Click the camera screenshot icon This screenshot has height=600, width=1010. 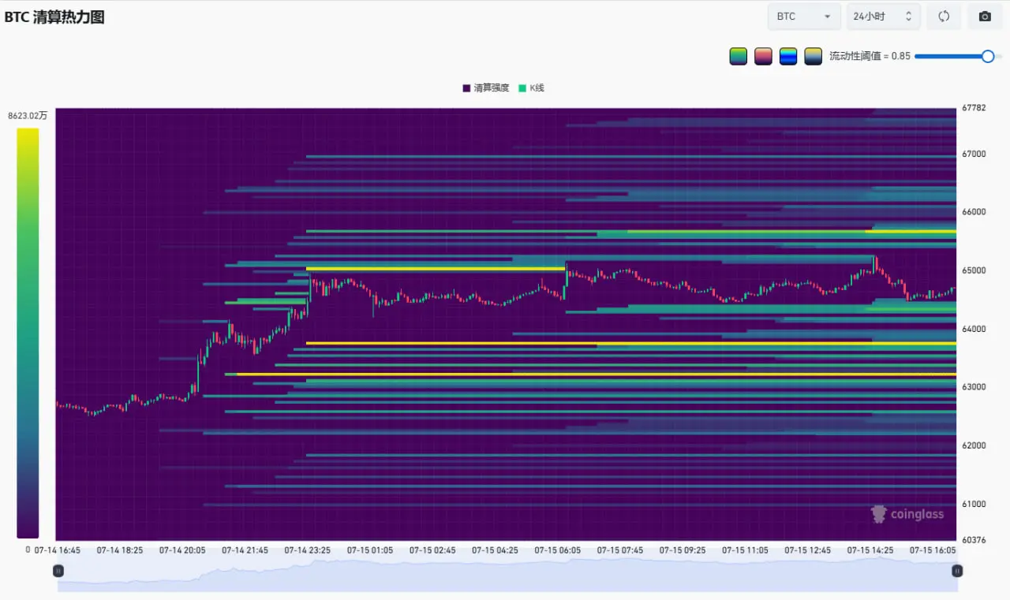[x=985, y=17]
